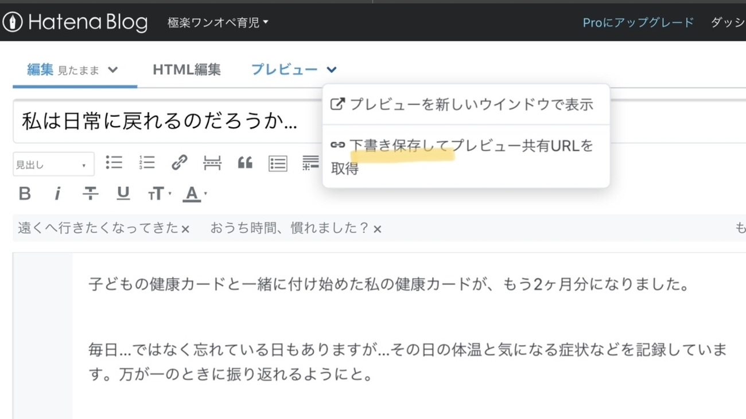Open the プレビュー tab
This screenshot has width=746, height=419.
click(284, 70)
